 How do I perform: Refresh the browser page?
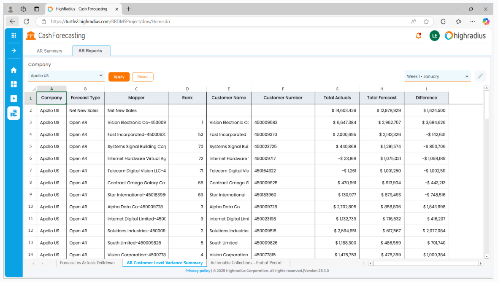click(27, 21)
